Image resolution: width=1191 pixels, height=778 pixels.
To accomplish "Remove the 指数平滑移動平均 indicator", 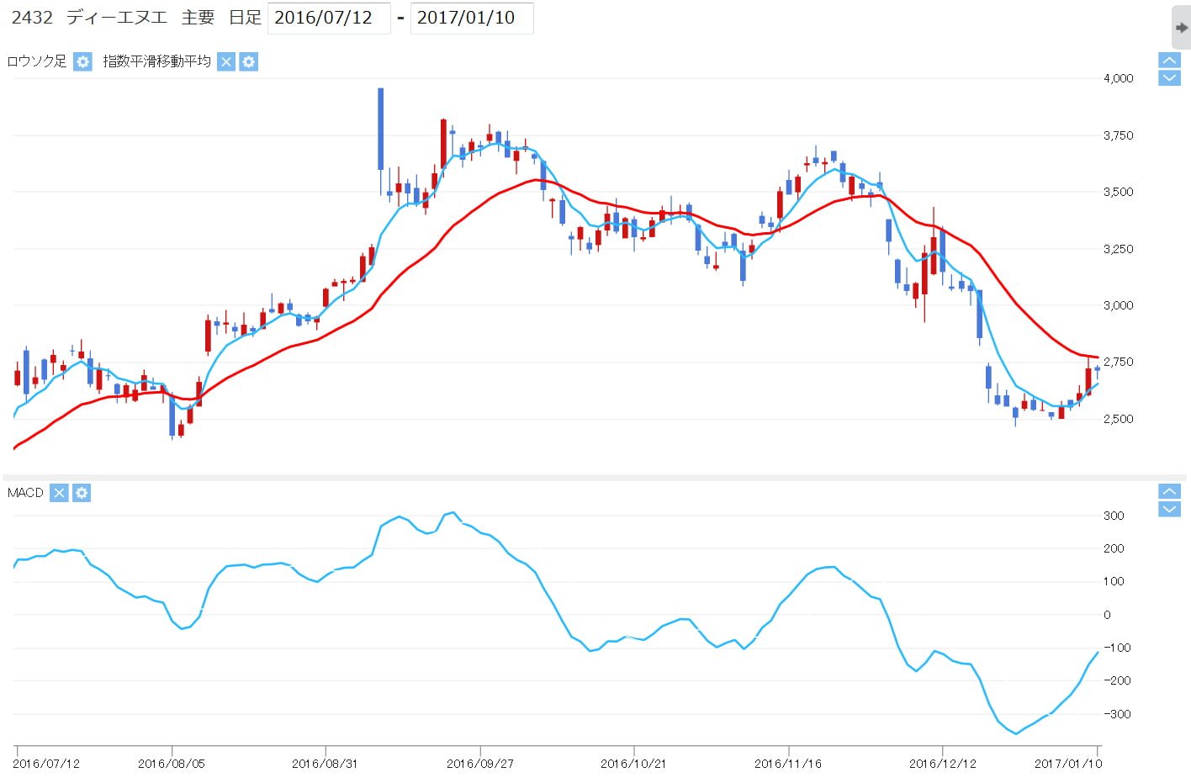I will tap(226, 61).
